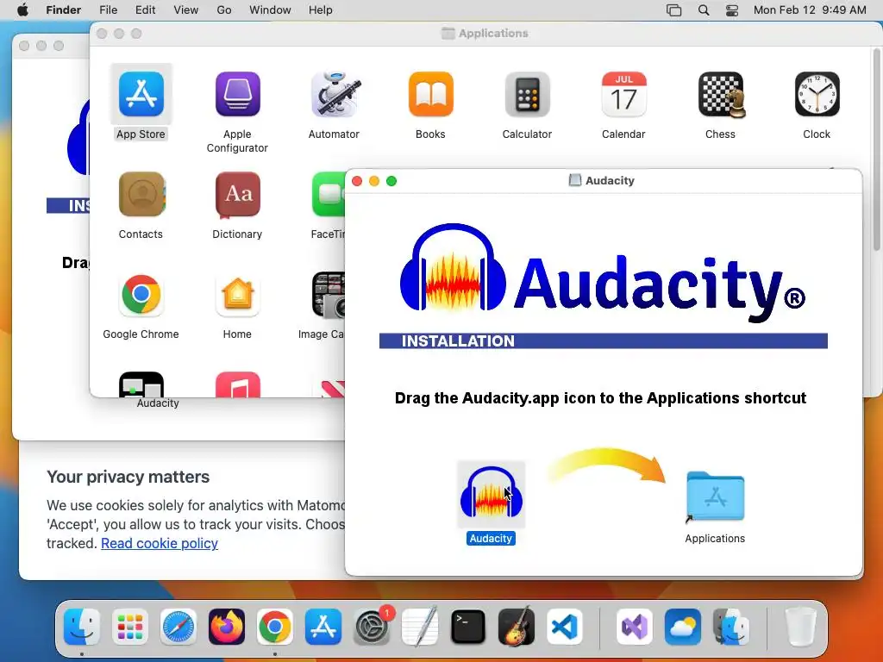Open the Help menu

coord(321,10)
